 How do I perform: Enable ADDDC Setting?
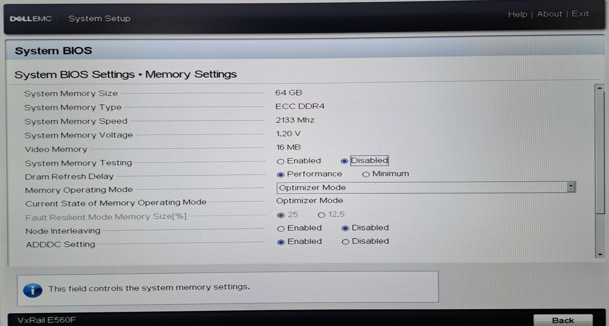coord(281,242)
